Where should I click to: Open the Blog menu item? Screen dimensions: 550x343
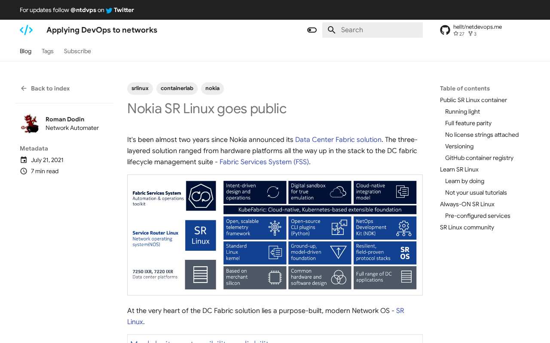coord(25,51)
